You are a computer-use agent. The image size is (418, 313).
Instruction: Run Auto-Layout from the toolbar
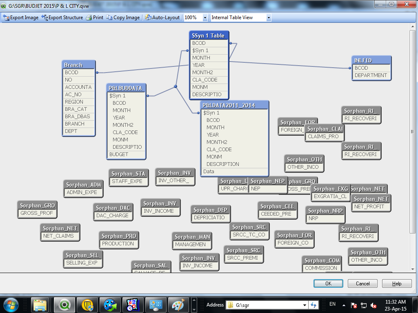coord(162,18)
